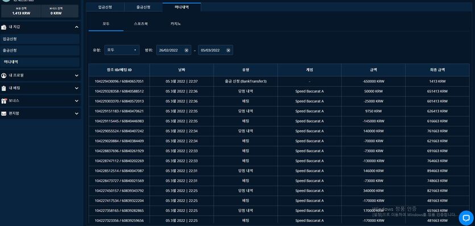Clear the 26/02/2022 start date with its X

click(187, 50)
